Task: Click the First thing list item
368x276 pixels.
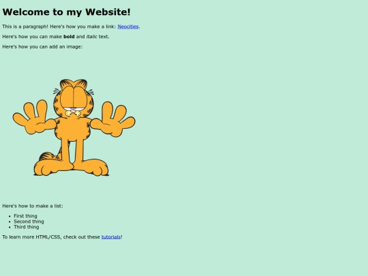Action: [x=25, y=216]
